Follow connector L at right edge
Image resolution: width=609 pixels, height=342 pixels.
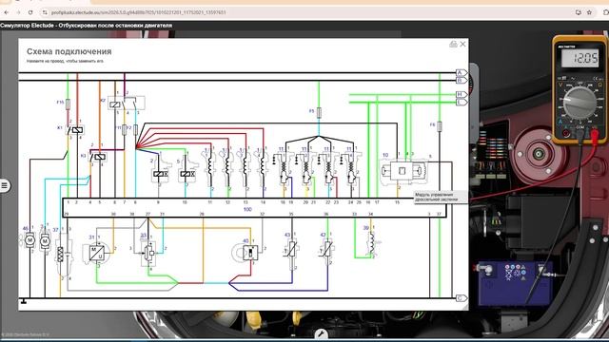pyautogui.click(x=461, y=102)
